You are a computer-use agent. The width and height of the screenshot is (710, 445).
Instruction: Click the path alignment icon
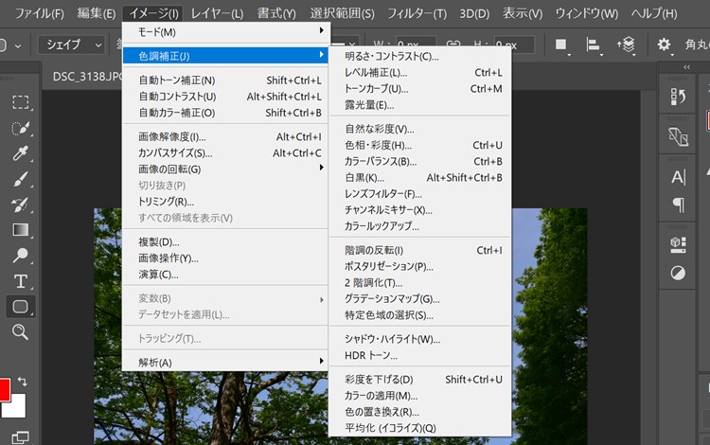(x=594, y=44)
